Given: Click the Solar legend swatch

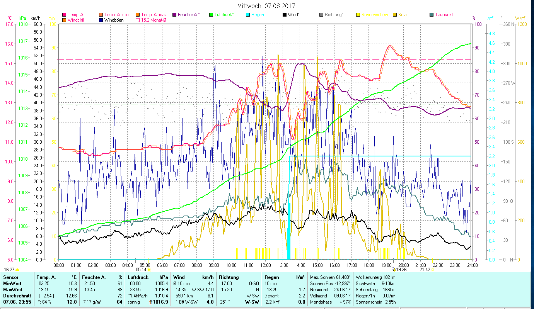Looking at the screenshot, I should (x=394, y=15).
